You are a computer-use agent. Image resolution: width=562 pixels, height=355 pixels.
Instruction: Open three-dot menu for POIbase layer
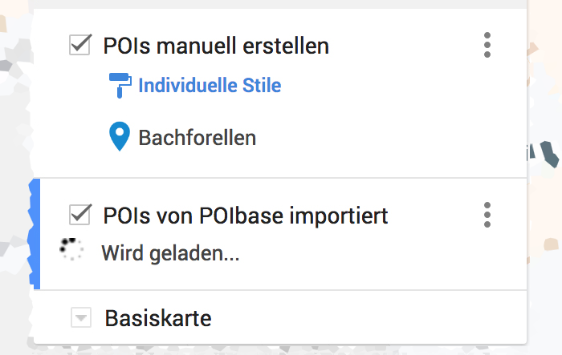tap(487, 215)
